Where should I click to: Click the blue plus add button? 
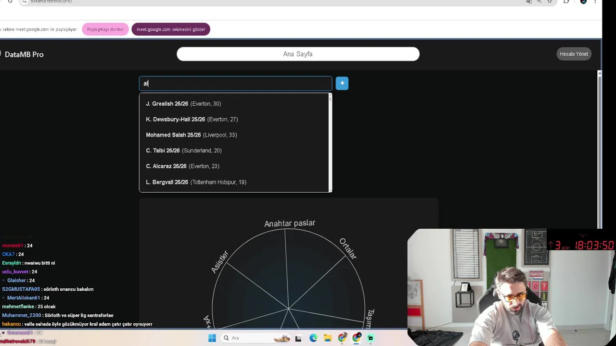pyautogui.click(x=342, y=83)
